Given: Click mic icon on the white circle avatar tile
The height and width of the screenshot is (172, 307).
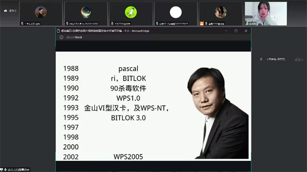Looking at the screenshot, I should pyautogui.click(x=157, y=23).
